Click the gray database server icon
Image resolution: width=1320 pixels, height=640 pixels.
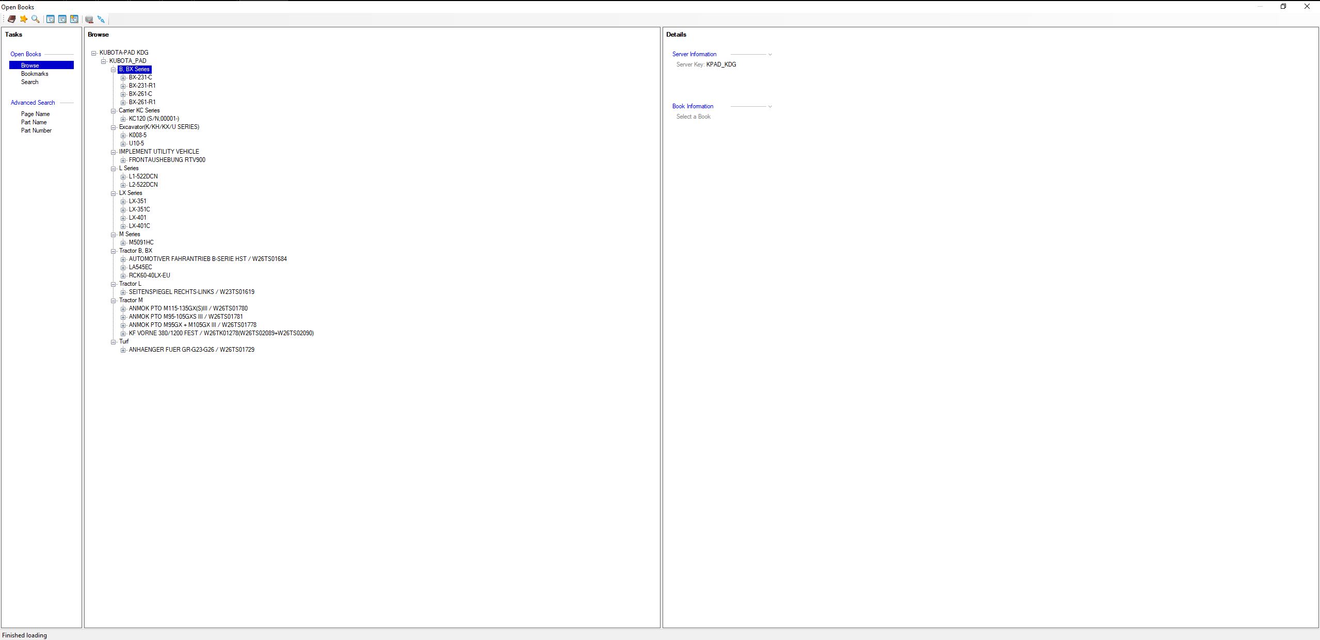(x=89, y=19)
